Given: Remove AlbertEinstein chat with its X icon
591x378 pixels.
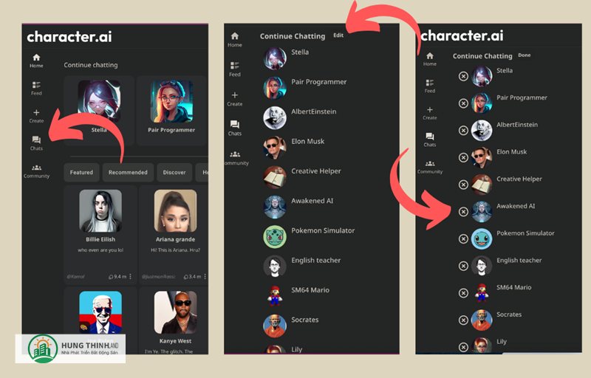Looking at the screenshot, I should tap(463, 131).
